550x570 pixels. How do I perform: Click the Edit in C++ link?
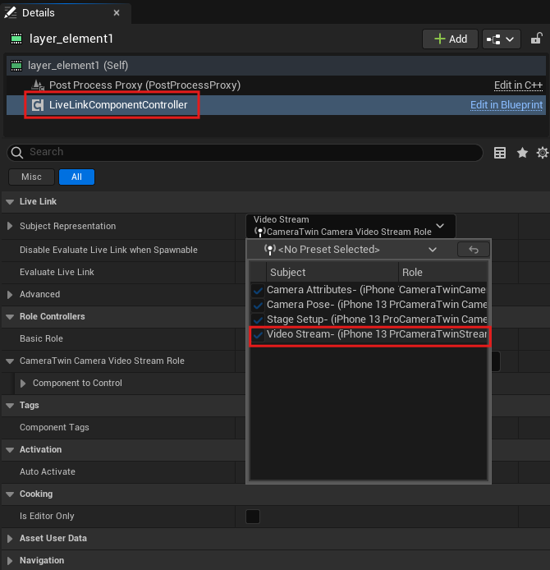518,85
